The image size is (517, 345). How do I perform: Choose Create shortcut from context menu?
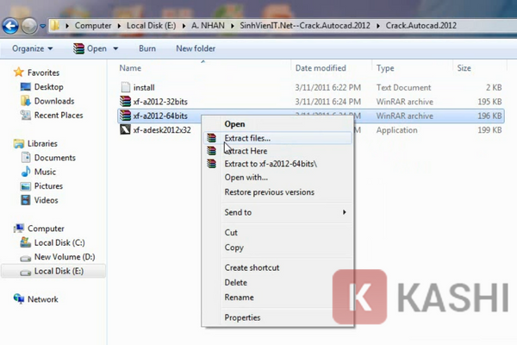(x=252, y=267)
